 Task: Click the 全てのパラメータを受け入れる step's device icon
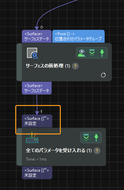(x=32, y=138)
